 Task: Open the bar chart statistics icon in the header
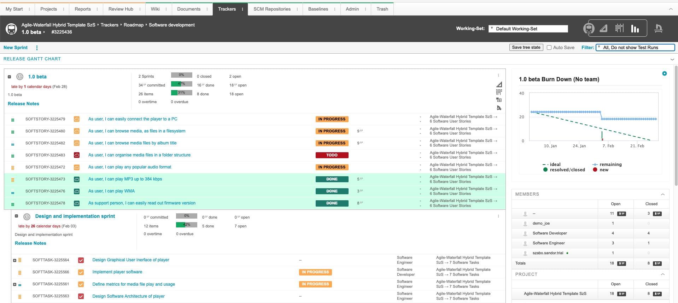click(635, 29)
